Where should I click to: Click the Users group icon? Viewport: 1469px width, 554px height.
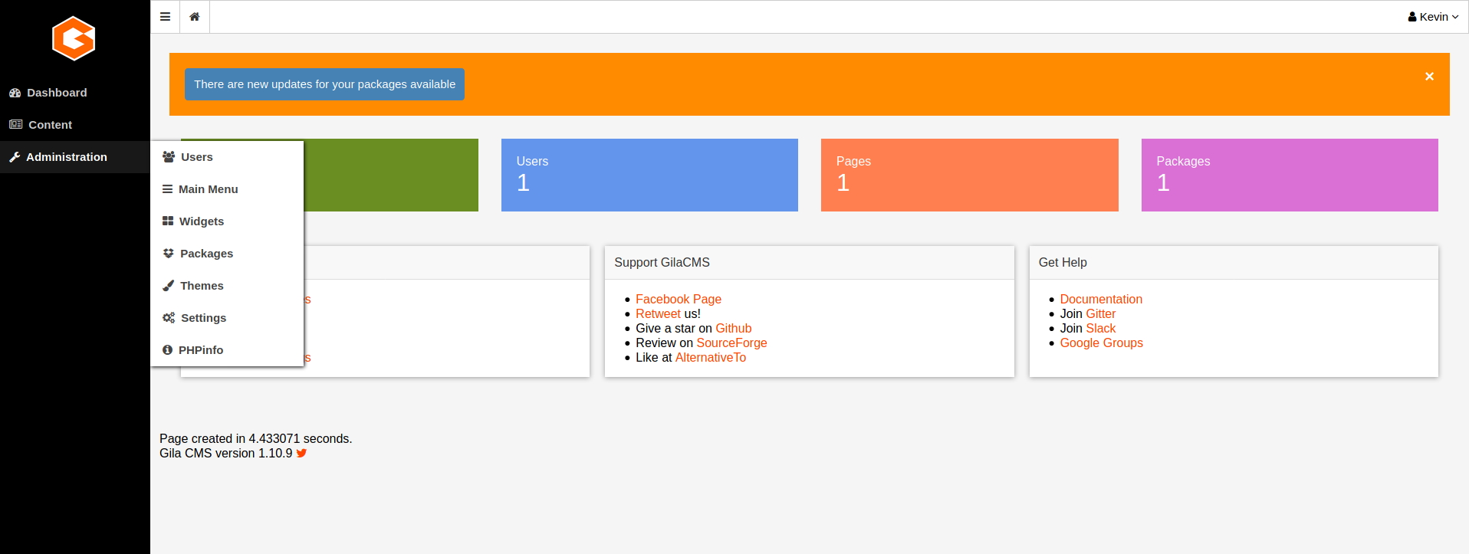click(x=169, y=156)
